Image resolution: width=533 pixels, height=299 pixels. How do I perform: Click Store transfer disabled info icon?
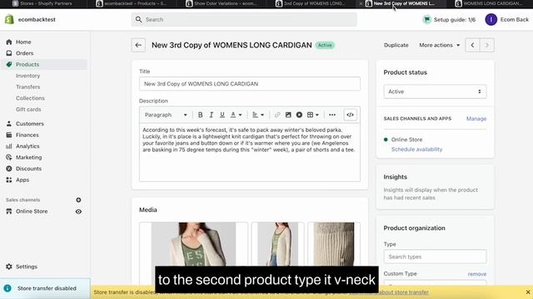click(7, 288)
